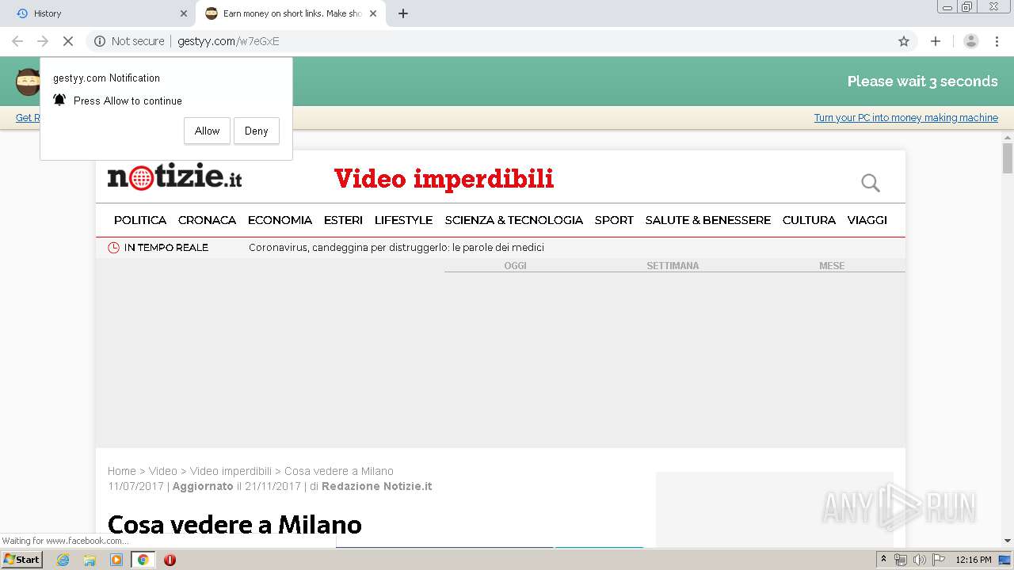Select the Earn money on short links tab
Viewport: 1014px width, 570px height.
pyautogui.click(x=291, y=13)
